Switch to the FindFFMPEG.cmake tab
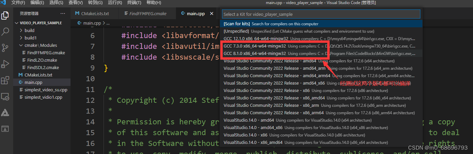The image size is (473, 154). click(x=148, y=13)
